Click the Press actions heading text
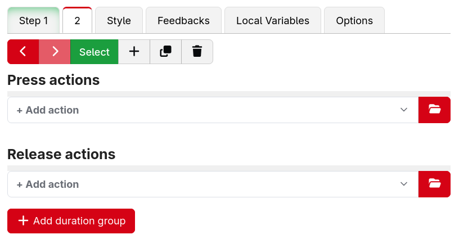 click(53, 80)
